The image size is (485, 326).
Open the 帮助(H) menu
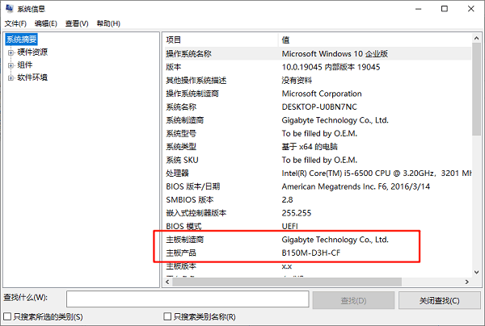108,23
